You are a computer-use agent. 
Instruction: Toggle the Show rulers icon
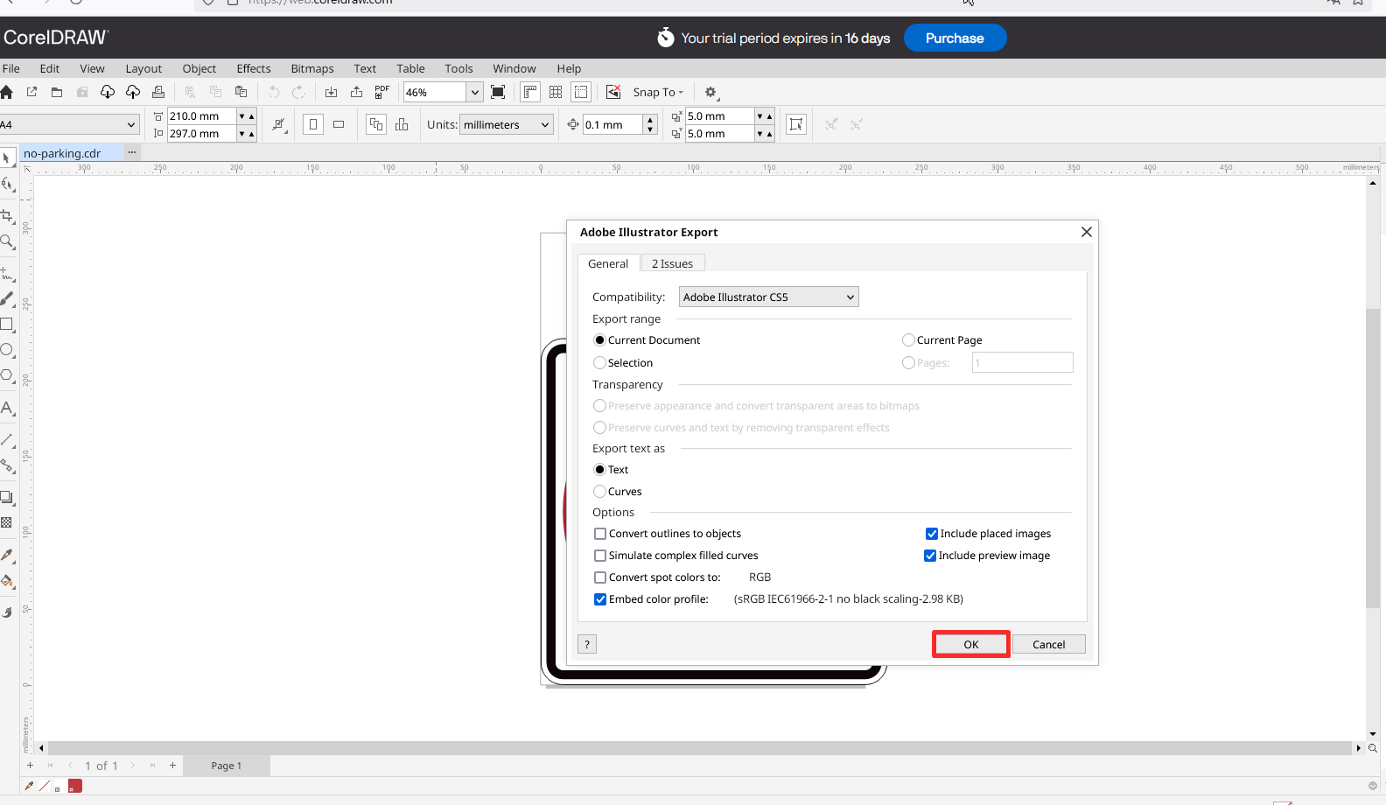point(530,92)
